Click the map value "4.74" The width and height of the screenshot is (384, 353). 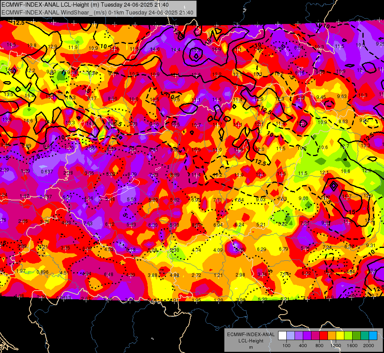tap(197, 250)
